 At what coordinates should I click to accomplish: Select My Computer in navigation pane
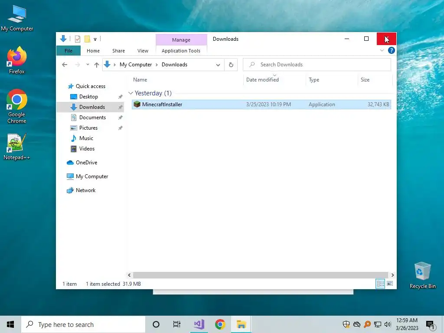pyautogui.click(x=92, y=176)
